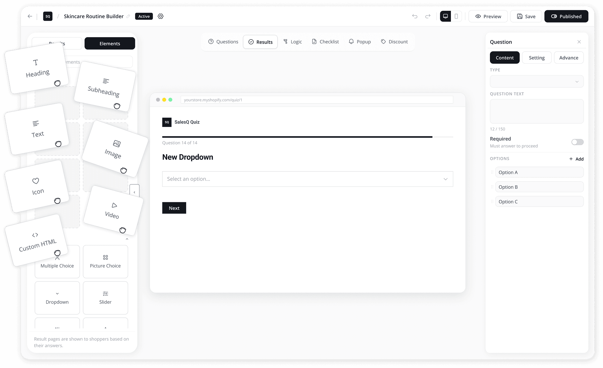
Task: Open the Logic tab
Action: pos(293,42)
